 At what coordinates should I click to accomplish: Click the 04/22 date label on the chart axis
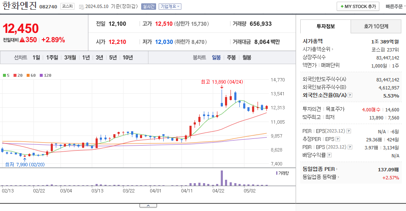click(x=218, y=191)
